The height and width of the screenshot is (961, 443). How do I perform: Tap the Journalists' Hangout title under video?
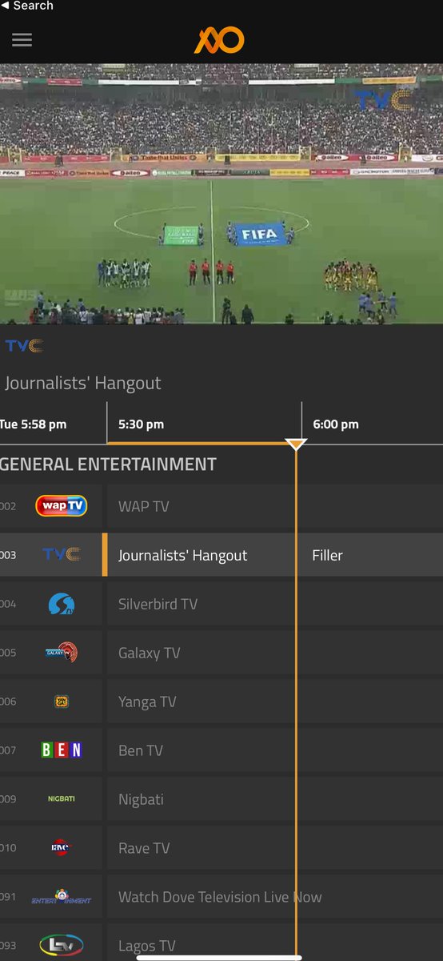coord(83,383)
